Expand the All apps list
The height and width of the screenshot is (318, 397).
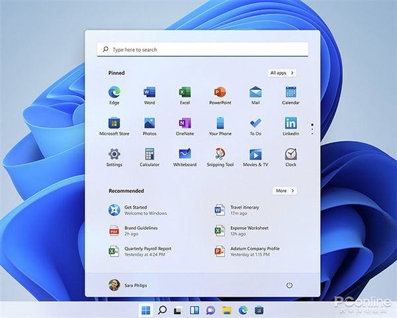click(282, 73)
